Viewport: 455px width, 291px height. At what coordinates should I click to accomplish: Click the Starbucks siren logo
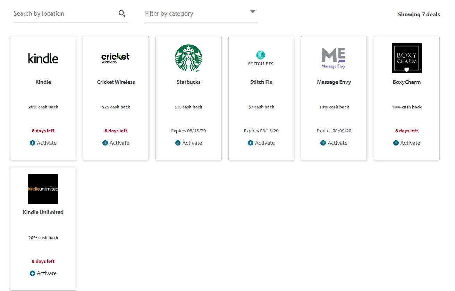(188, 58)
